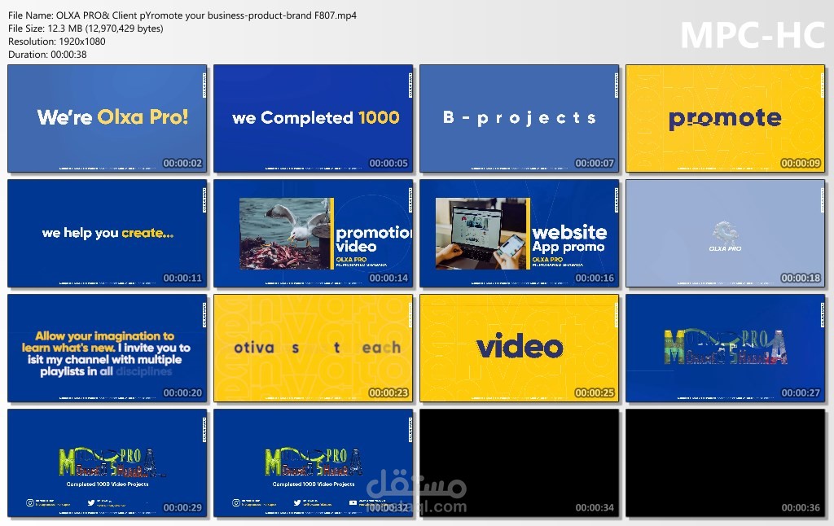The height and width of the screenshot is (526, 834).
Task: Click the OLXA PRO emblem in the 00:00:18 frame
Action: [x=724, y=236]
